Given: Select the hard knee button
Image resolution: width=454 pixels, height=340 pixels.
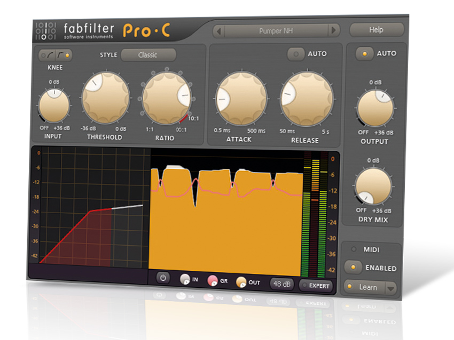Looking at the screenshot, I should pos(64,55).
